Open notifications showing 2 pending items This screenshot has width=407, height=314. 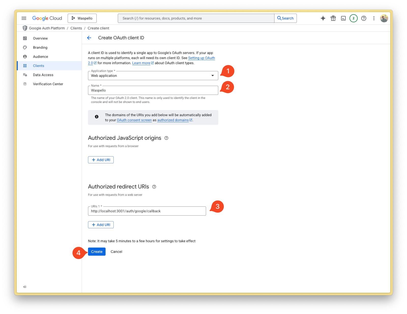(353, 18)
